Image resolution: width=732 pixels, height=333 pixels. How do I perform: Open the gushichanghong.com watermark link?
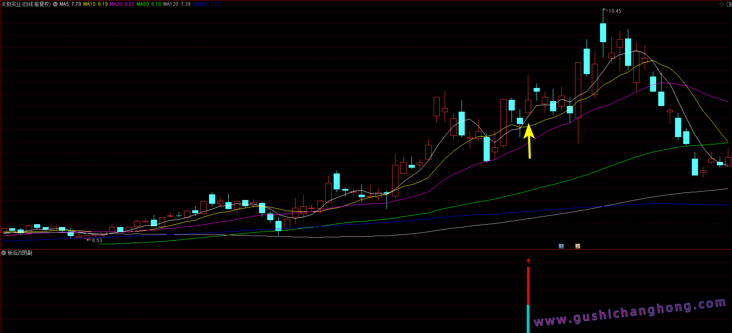630,313
